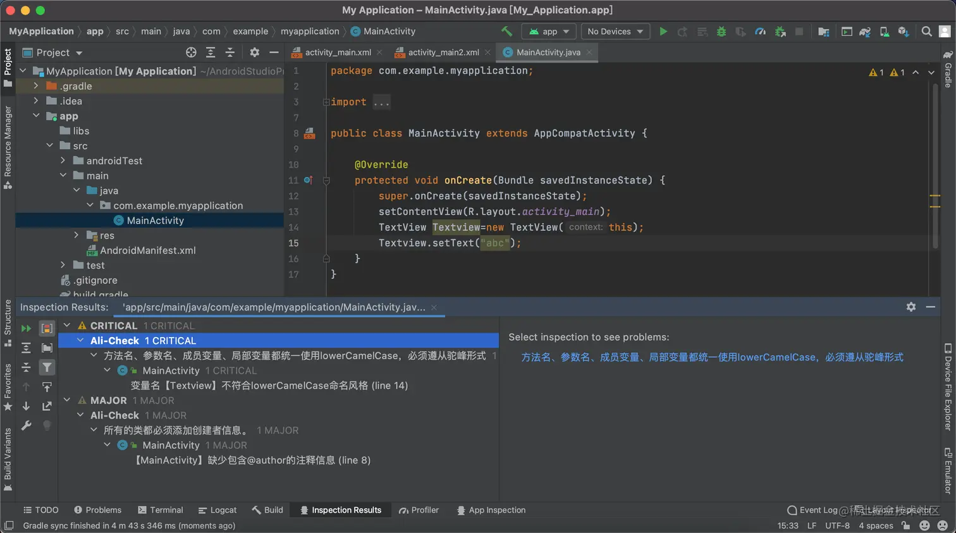Viewport: 956px width, 533px height.
Task: Click the Make Project hammer icon
Action: coord(506,31)
